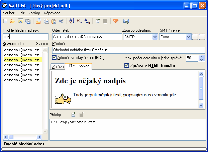Click the orange diamond toolbar icon
The image size is (208, 152).
[116, 21]
